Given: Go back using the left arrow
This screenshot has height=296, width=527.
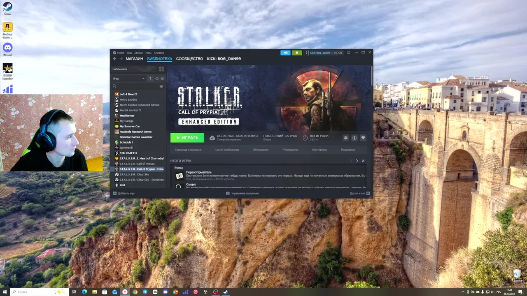Looking at the screenshot, I should 115,59.
